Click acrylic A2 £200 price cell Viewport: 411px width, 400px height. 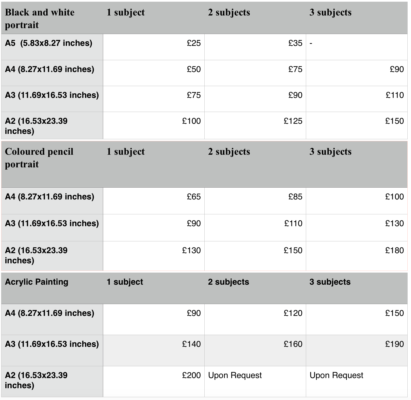coord(191,375)
